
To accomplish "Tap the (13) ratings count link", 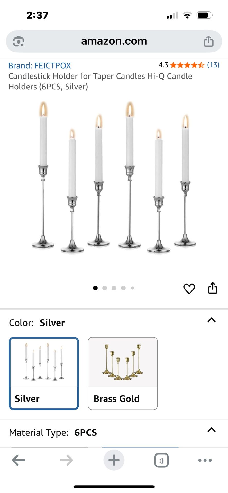I will (213, 65).
